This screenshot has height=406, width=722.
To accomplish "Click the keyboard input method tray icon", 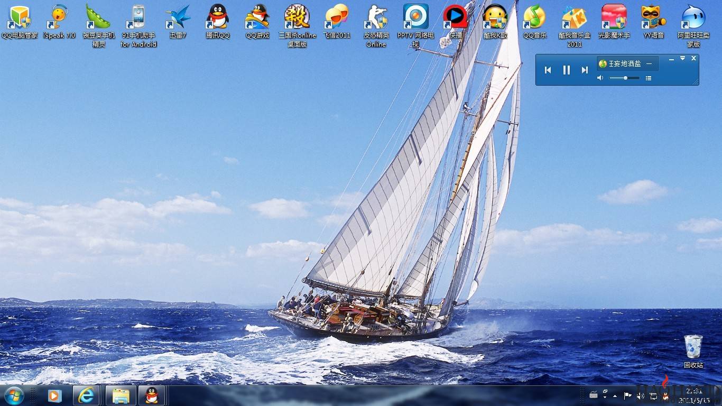I will coord(593,395).
